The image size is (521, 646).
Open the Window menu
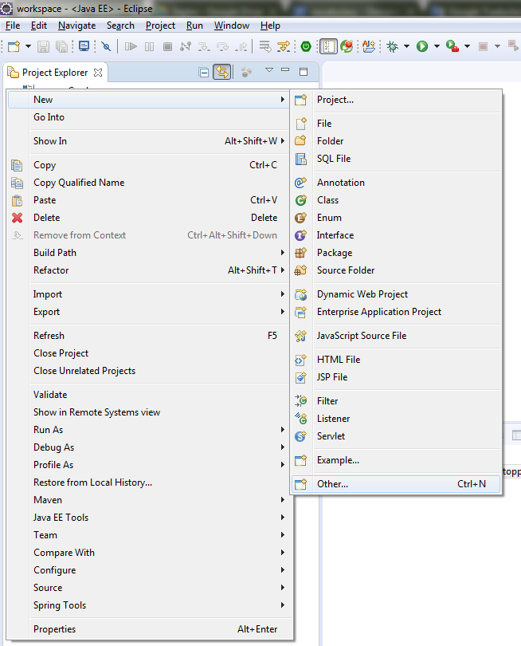click(231, 26)
